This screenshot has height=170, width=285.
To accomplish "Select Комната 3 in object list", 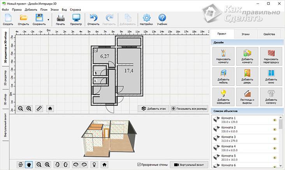I will coord(245,139).
